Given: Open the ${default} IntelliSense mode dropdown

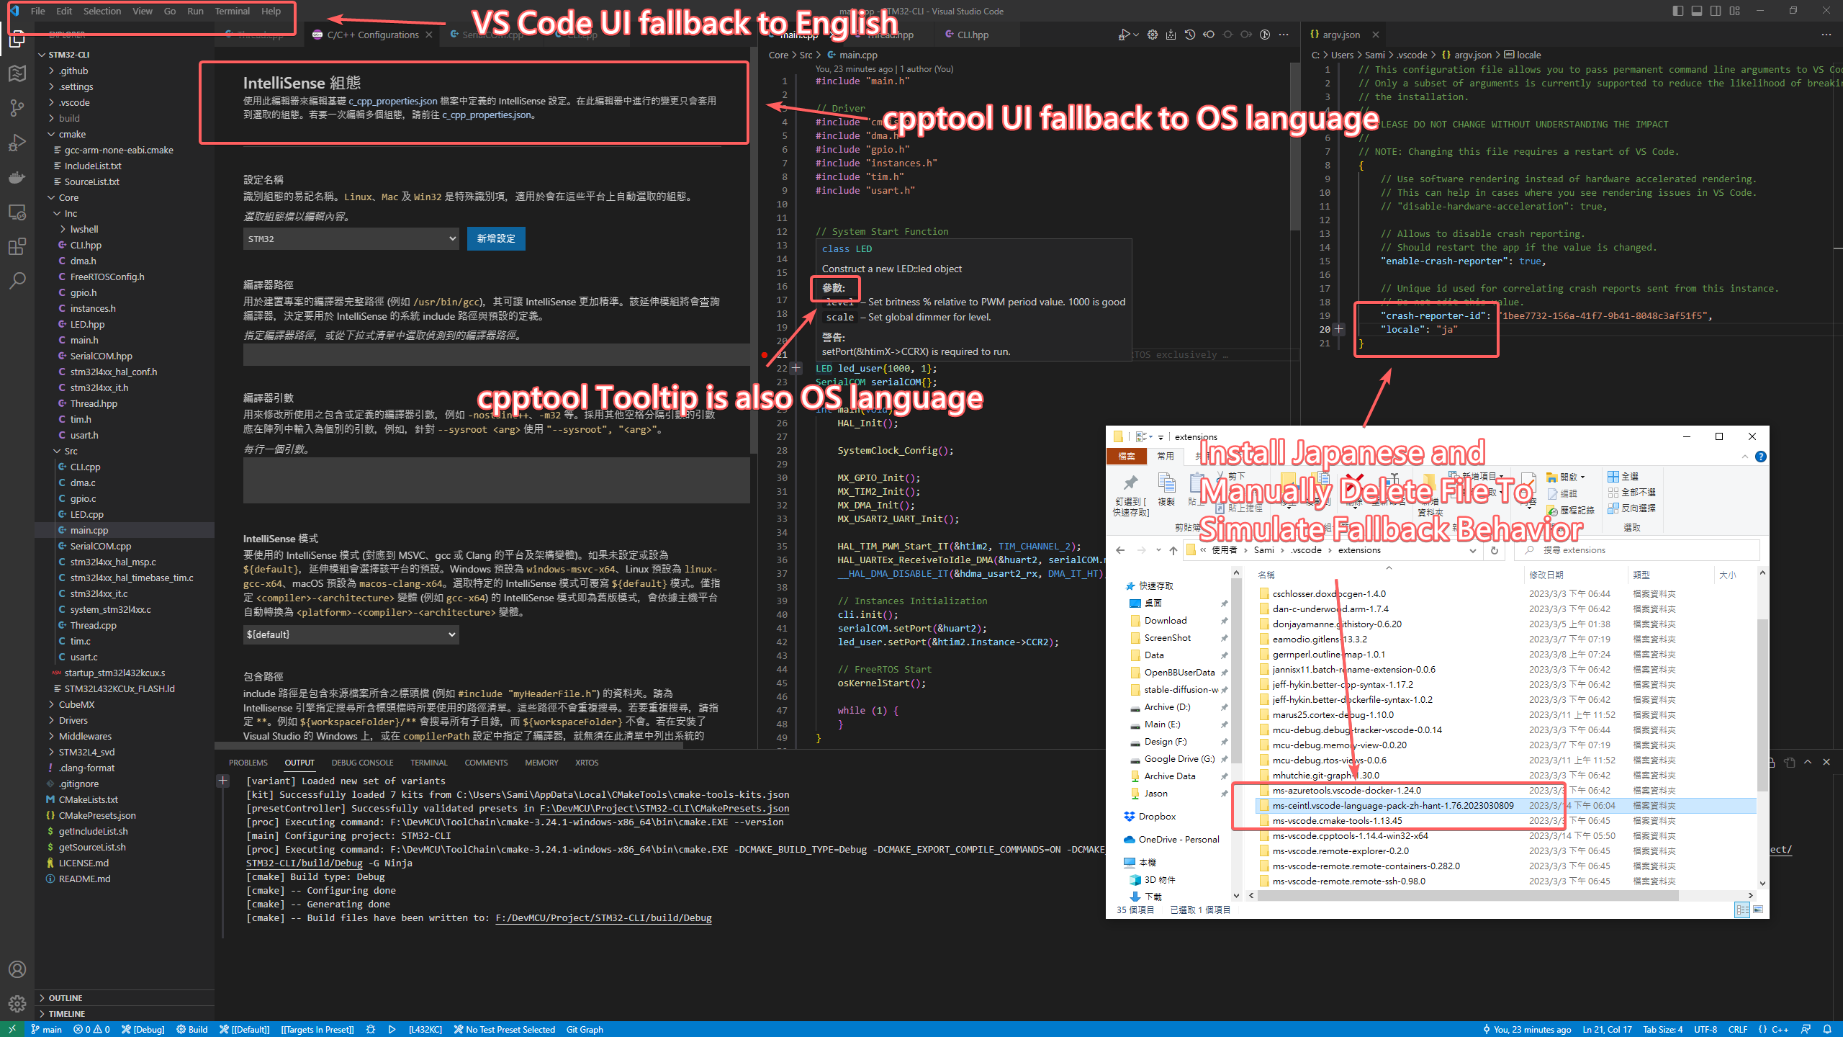Looking at the screenshot, I should pos(351,634).
